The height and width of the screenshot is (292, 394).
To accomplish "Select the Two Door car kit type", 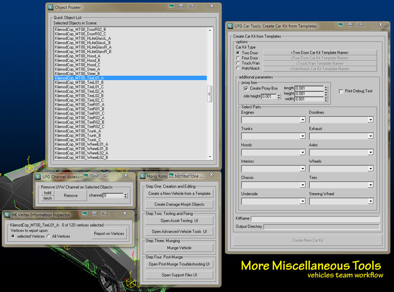I will [x=238, y=53].
